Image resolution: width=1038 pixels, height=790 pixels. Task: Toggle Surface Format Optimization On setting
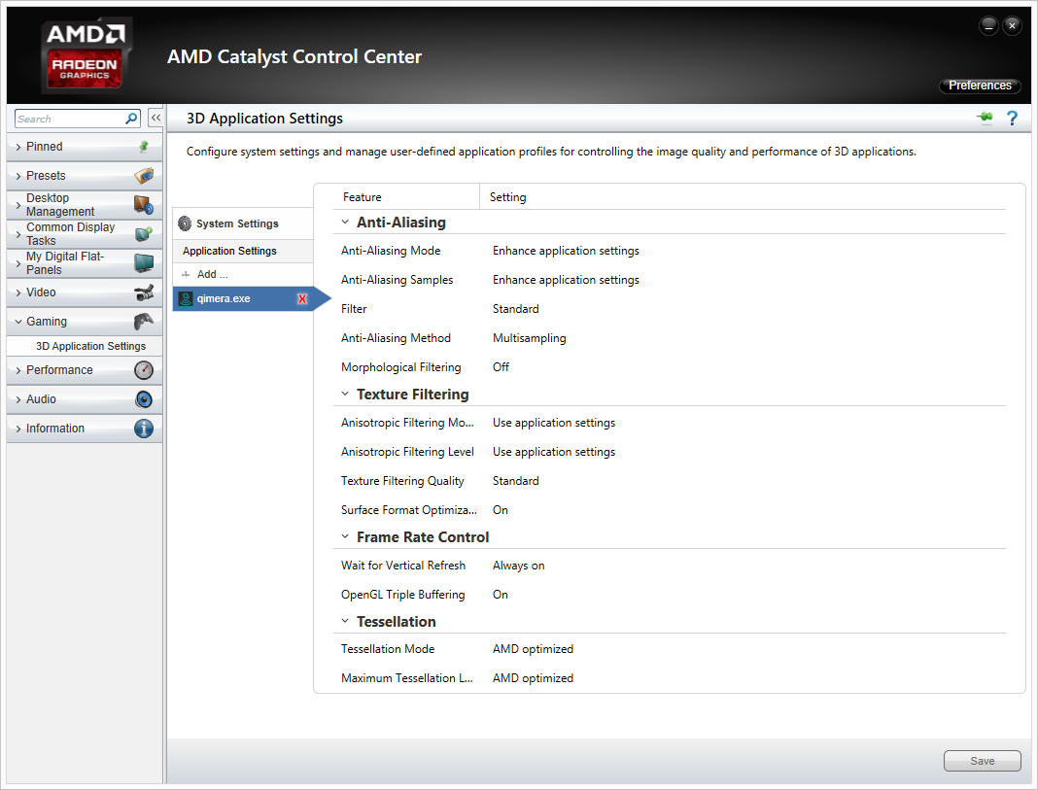500,510
